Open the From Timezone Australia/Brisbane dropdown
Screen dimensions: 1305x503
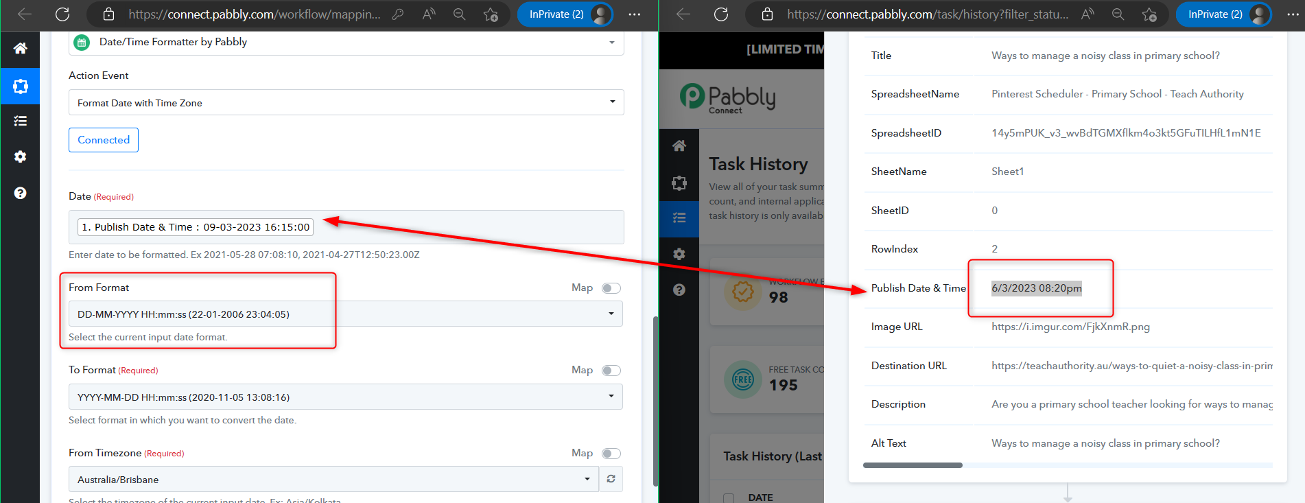[334, 479]
